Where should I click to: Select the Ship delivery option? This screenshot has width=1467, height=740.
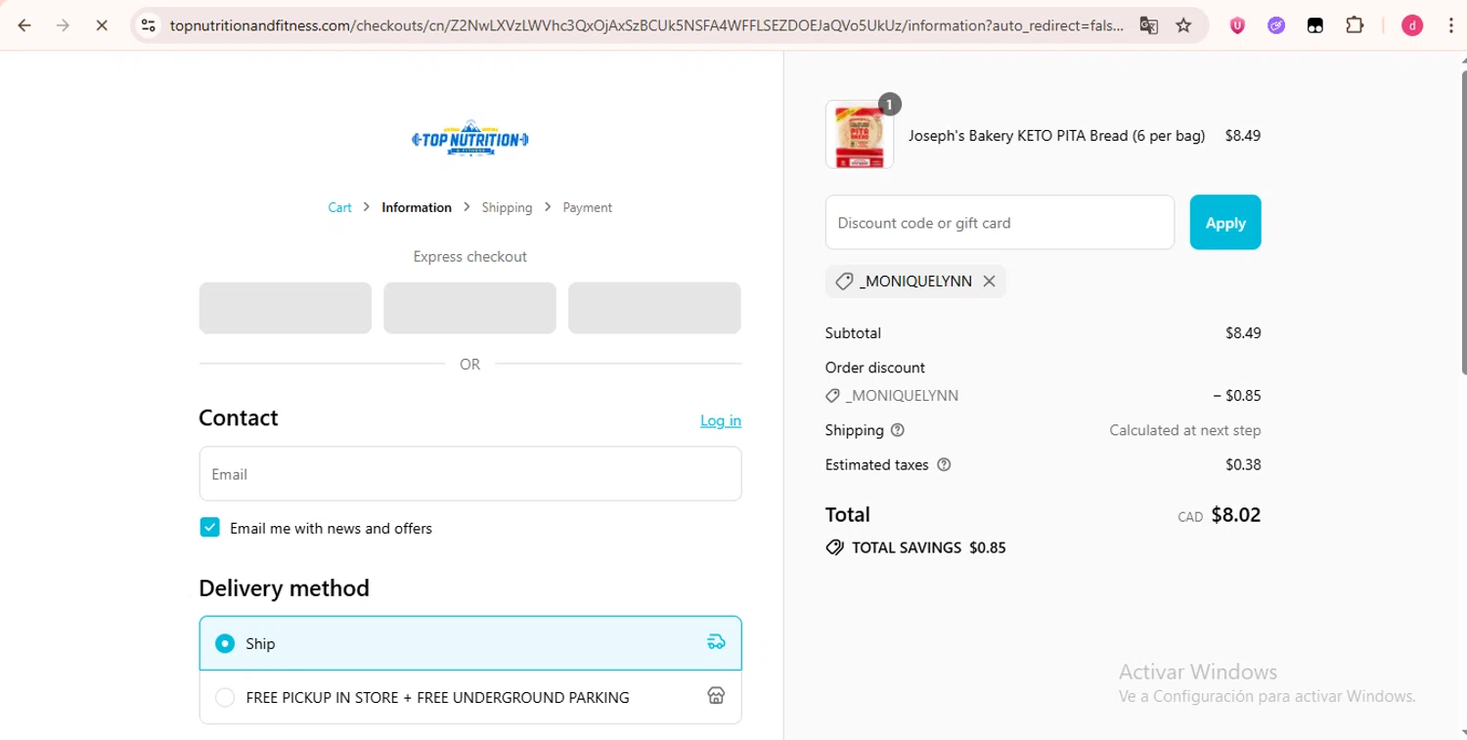pos(470,643)
